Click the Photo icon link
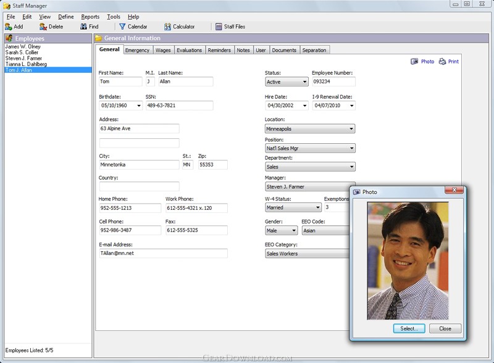 pos(414,62)
